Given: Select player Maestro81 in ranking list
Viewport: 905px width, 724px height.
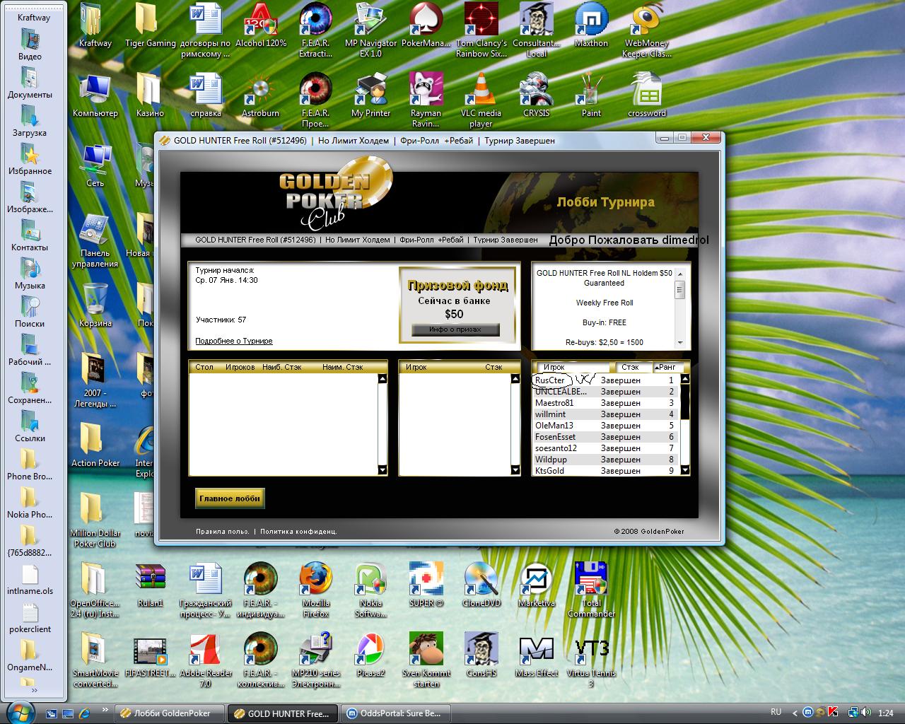Looking at the screenshot, I should 554,403.
